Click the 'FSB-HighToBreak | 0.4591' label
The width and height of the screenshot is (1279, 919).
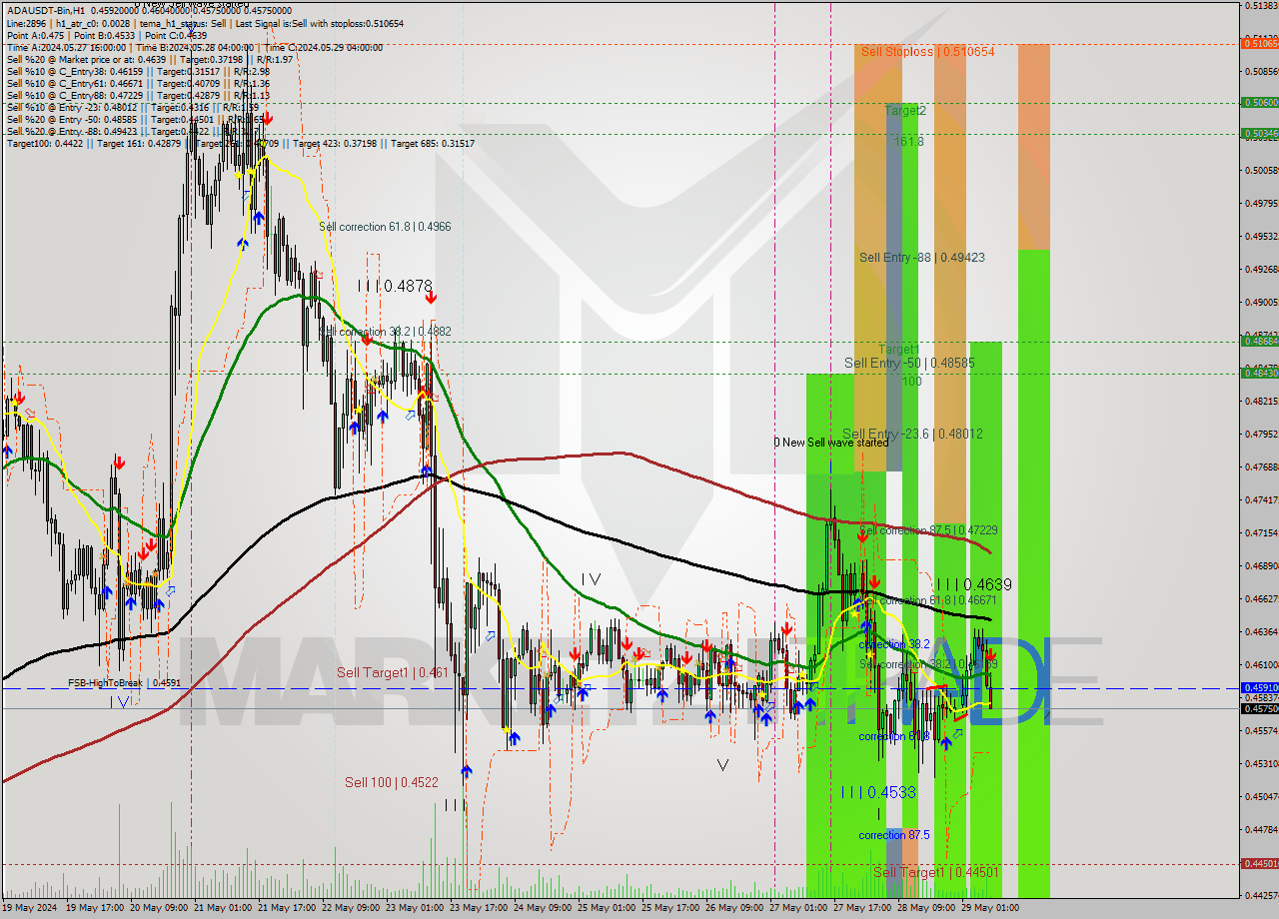(124, 683)
